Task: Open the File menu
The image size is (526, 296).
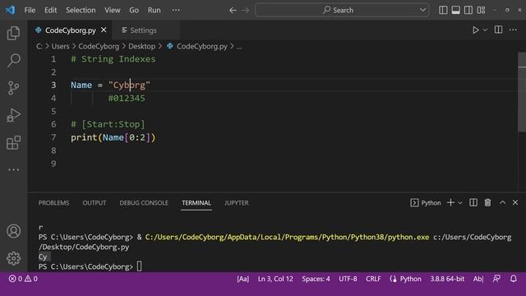Action: click(x=30, y=10)
